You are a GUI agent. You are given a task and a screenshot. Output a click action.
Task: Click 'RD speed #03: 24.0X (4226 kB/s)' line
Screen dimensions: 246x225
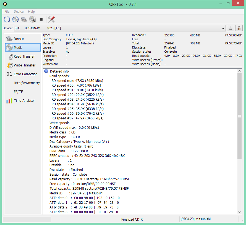coord(78,100)
